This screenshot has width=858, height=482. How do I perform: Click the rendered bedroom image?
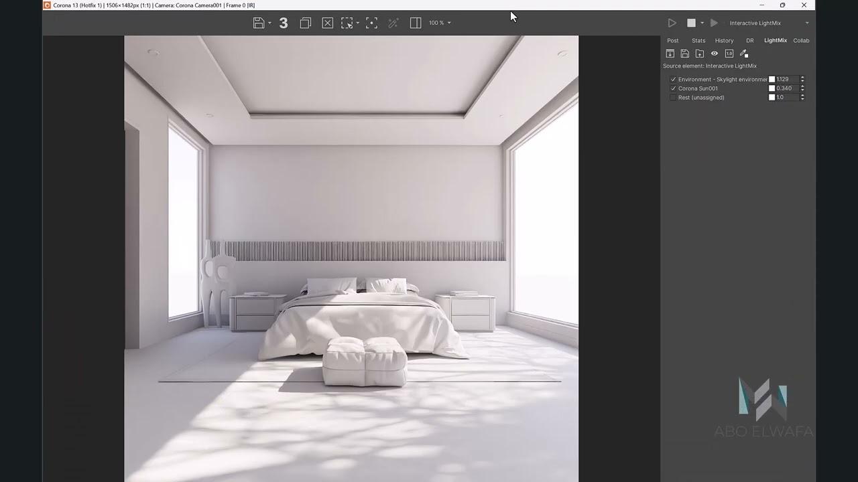click(351, 258)
